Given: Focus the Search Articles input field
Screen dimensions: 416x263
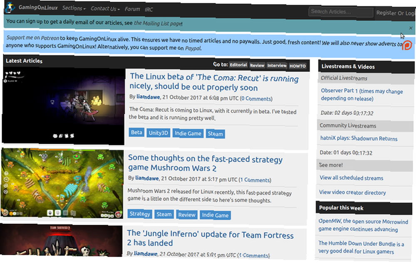Looking at the screenshot, I should coord(341,12).
